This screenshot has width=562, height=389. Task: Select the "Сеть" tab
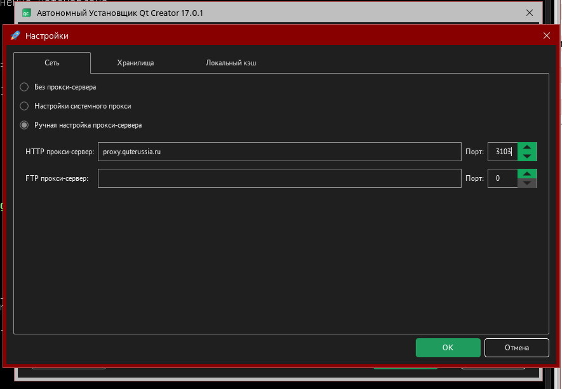tap(52, 63)
